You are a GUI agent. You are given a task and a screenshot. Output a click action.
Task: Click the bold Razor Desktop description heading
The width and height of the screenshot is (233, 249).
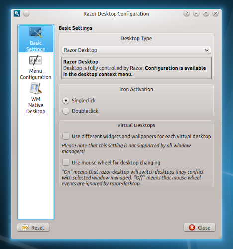(81, 62)
